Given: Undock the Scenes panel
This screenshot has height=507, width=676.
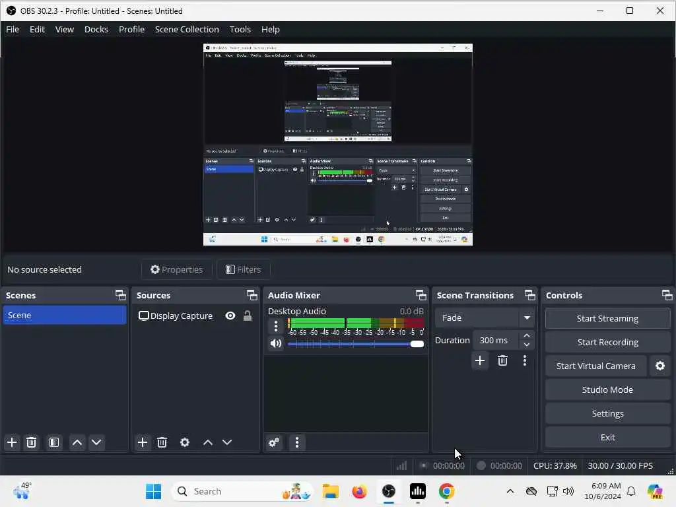Looking at the screenshot, I should click(121, 295).
